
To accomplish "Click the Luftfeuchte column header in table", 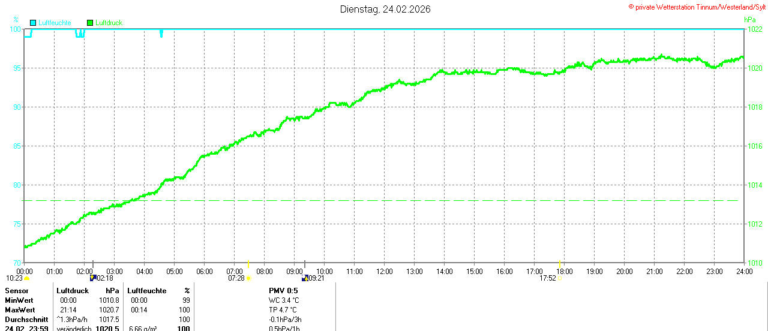I will 147,290.
